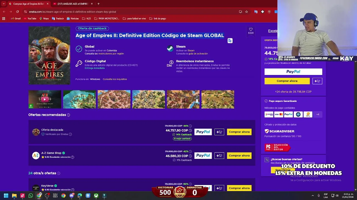This screenshot has width=357, height=200.
Task: Open the link de pago bookmark folder
Action: pos(158,19)
